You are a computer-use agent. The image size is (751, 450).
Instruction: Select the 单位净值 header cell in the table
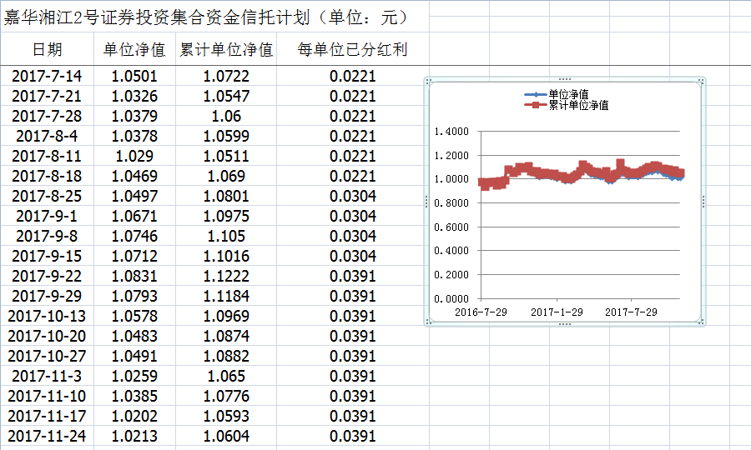134,49
